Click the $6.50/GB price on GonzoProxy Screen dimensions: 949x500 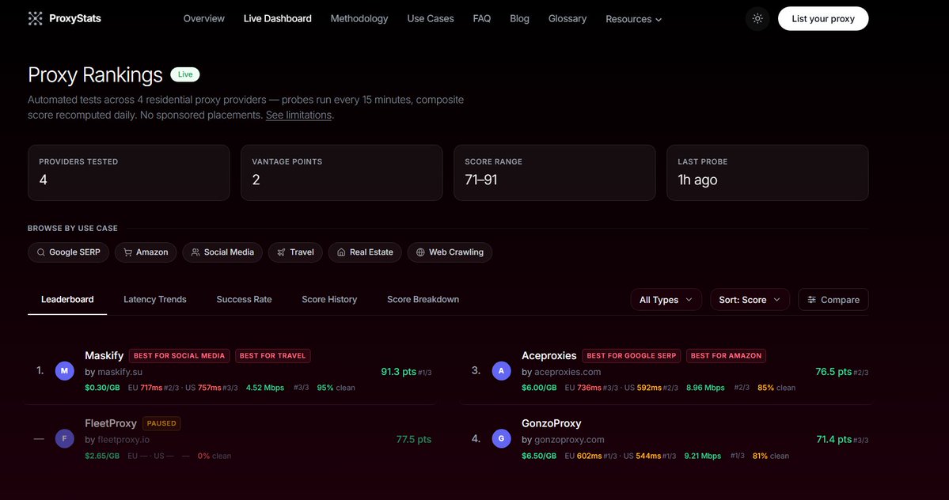pyautogui.click(x=539, y=456)
